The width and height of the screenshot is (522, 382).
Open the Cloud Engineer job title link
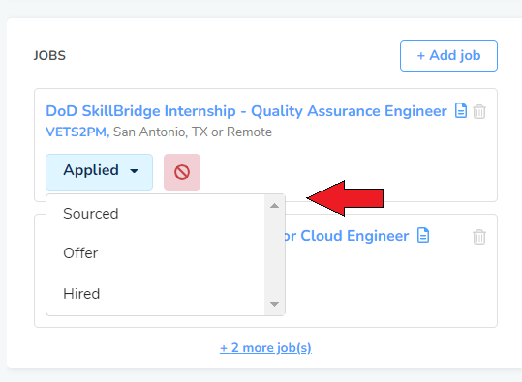pyautogui.click(x=347, y=236)
